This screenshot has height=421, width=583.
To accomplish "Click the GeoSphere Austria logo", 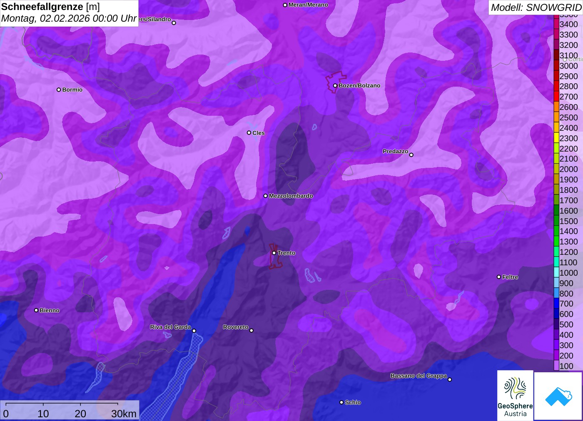I will (515, 395).
